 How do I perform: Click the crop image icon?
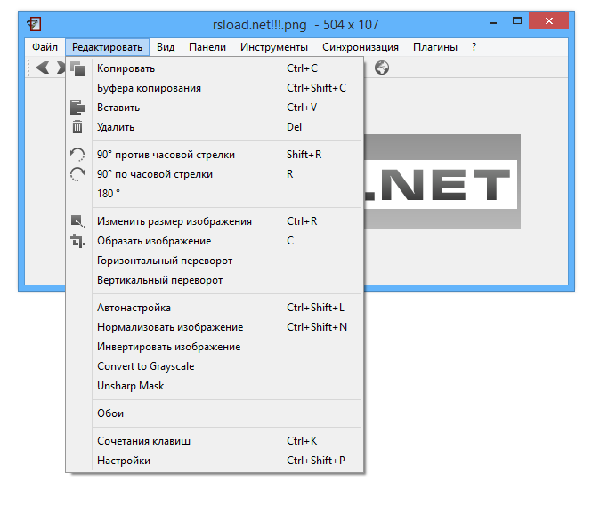(x=77, y=241)
